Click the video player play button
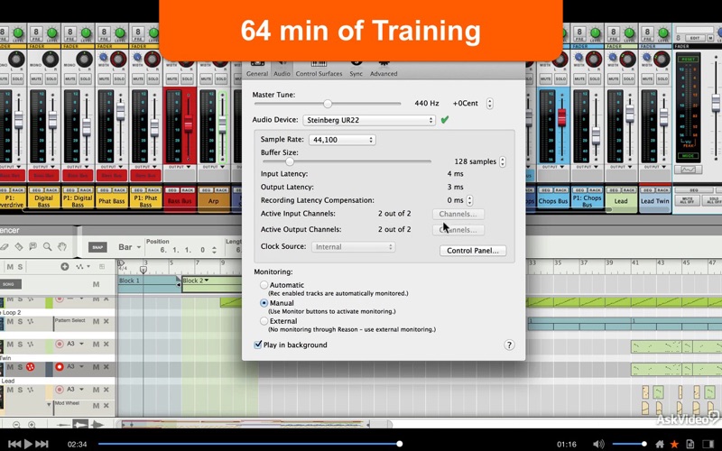The image size is (722, 451). (28, 444)
